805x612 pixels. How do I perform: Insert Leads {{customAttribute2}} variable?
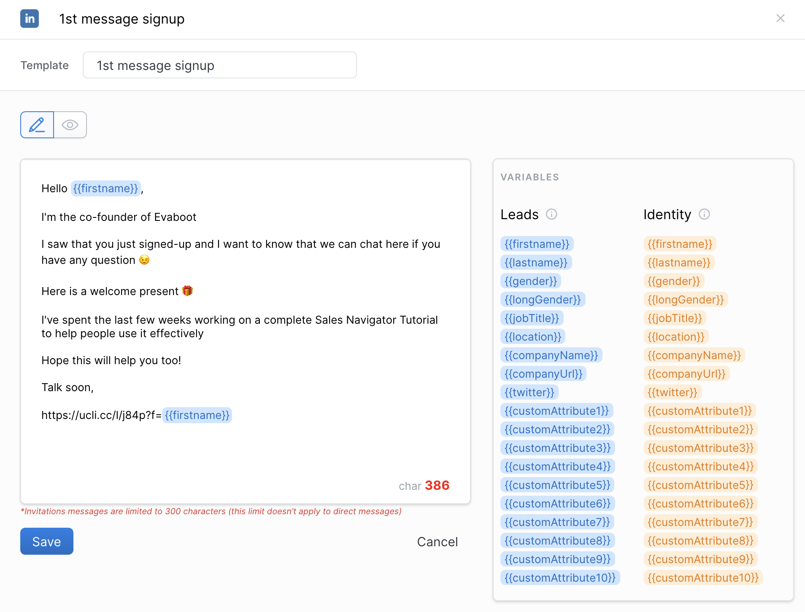[558, 429]
